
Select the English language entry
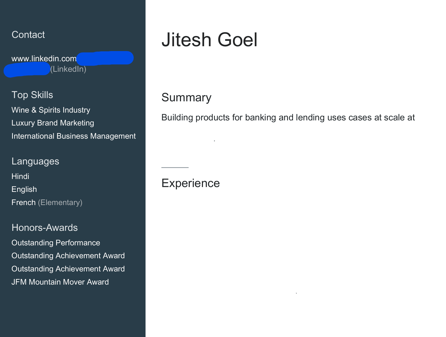(x=24, y=189)
